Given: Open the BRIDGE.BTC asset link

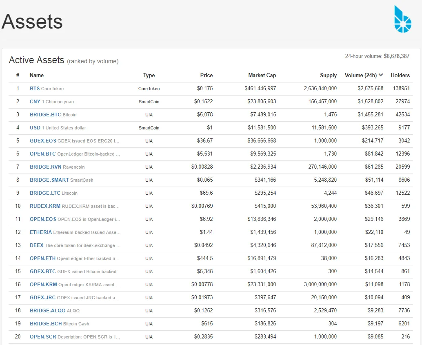Looking at the screenshot, I should (45, 115).
